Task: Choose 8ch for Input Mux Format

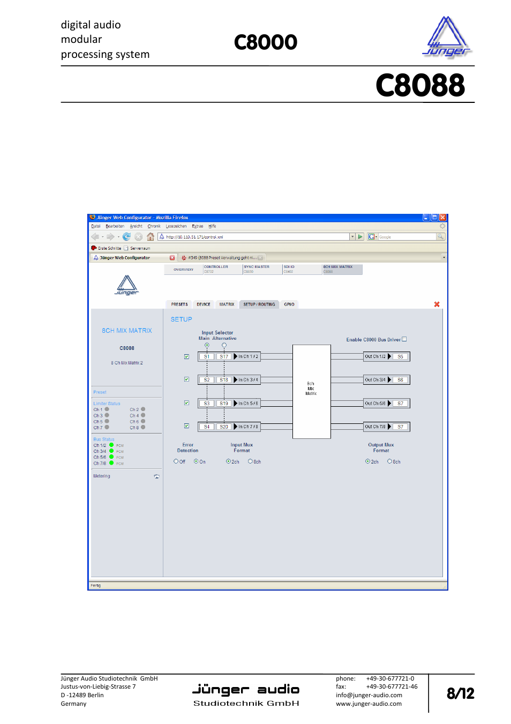Action: click(250, 461)
